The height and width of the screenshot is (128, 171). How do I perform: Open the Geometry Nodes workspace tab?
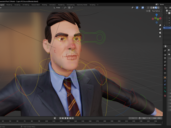[x=82, y=5]
